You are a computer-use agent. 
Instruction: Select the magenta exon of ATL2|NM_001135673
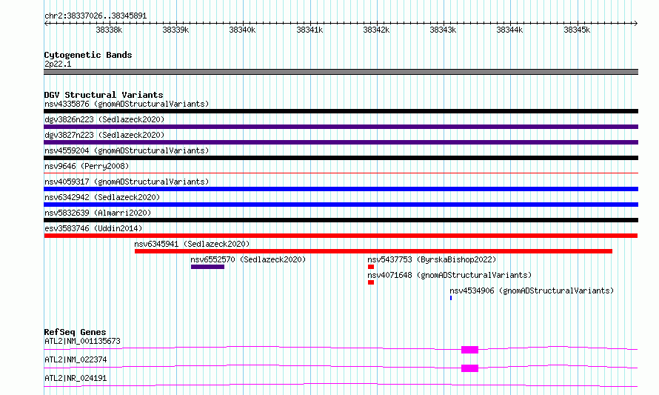click(470, 350)
